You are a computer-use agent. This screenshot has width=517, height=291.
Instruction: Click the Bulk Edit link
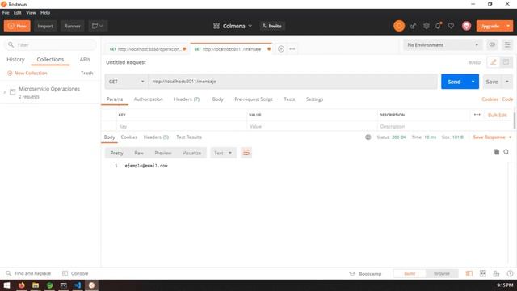[498, 115]
